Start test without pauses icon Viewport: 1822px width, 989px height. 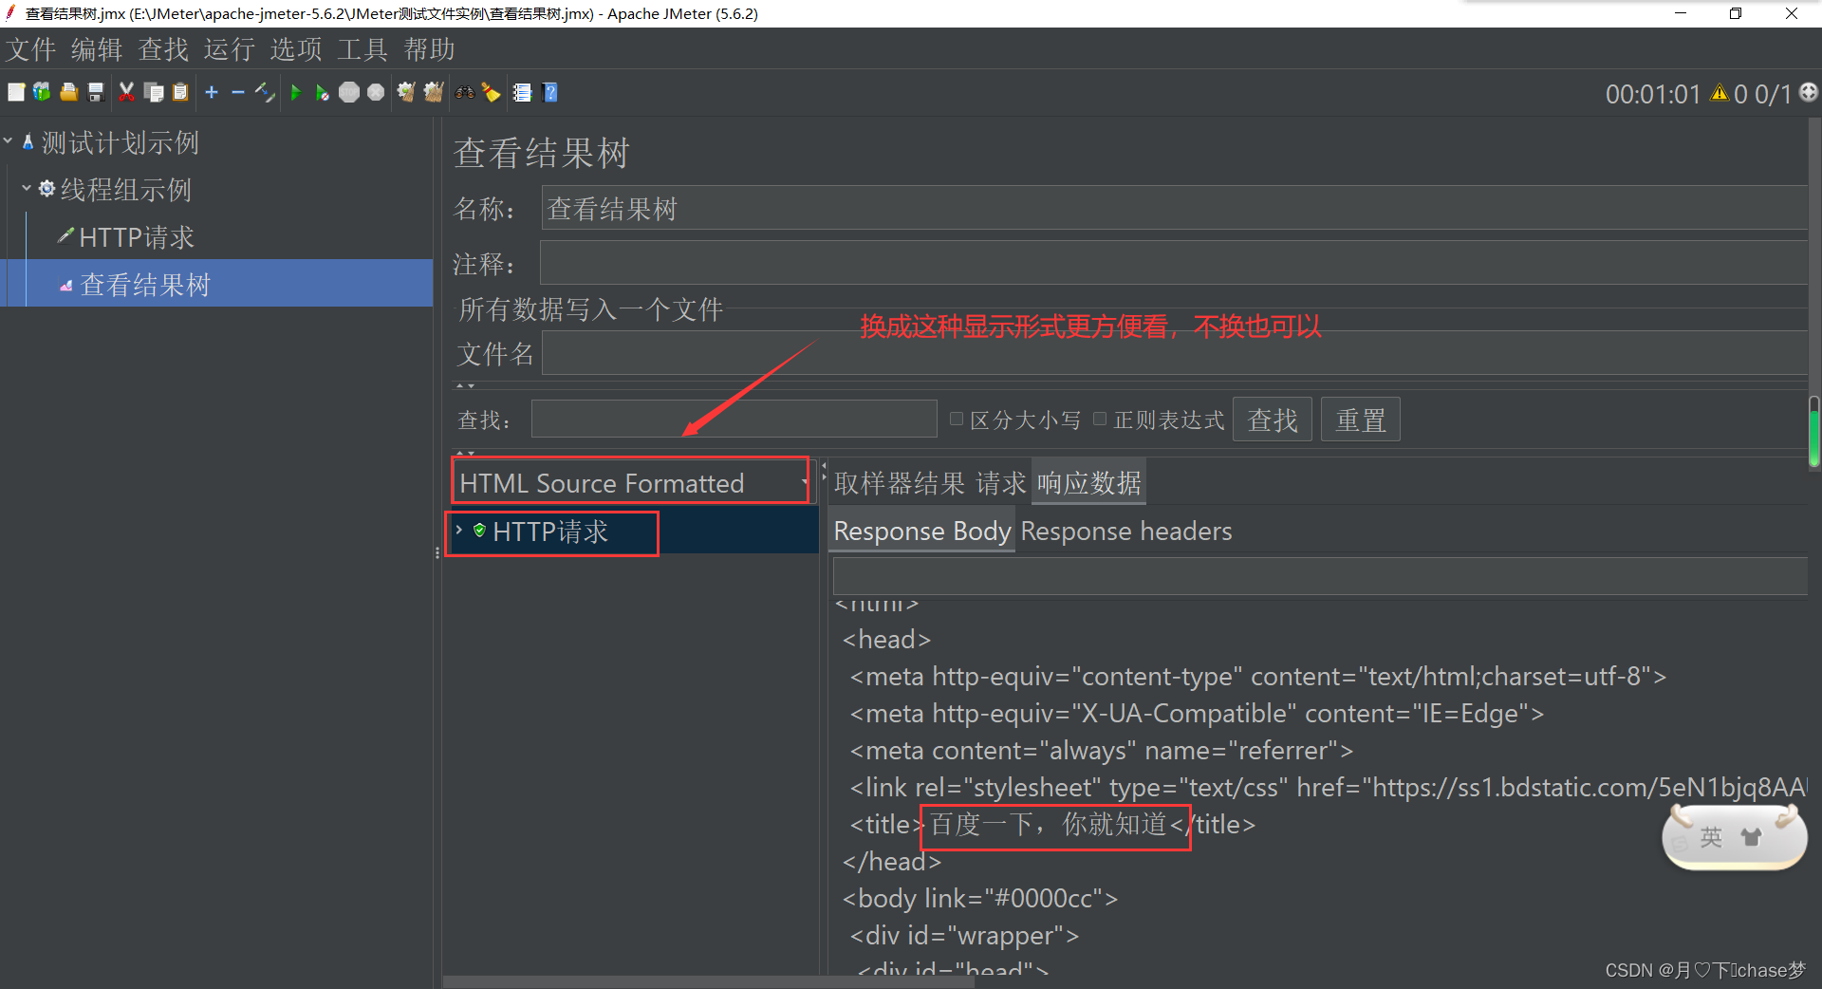[323, 92]
